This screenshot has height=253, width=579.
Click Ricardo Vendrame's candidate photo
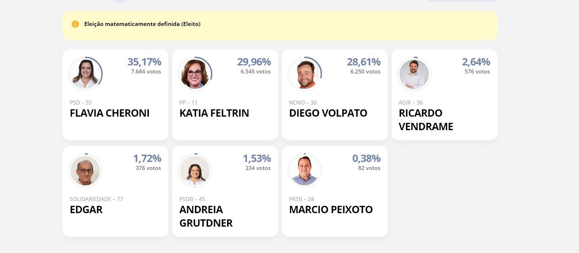(414, 74)
